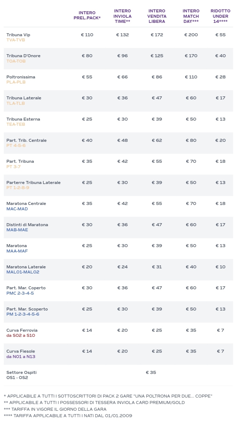Select the INTERO VENDITA LIBERA header

click(157, 16)
